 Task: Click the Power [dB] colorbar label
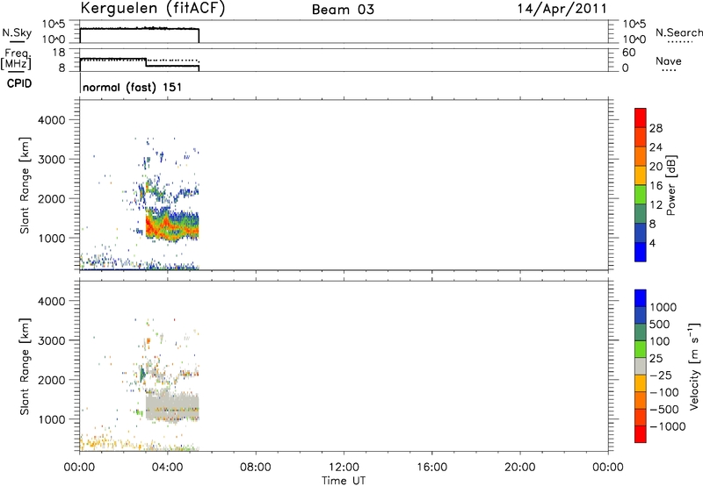(670, 185)
